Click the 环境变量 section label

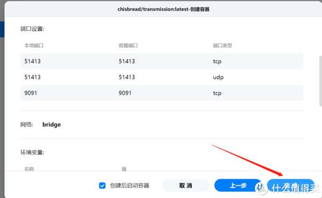[x=32, y=152]
